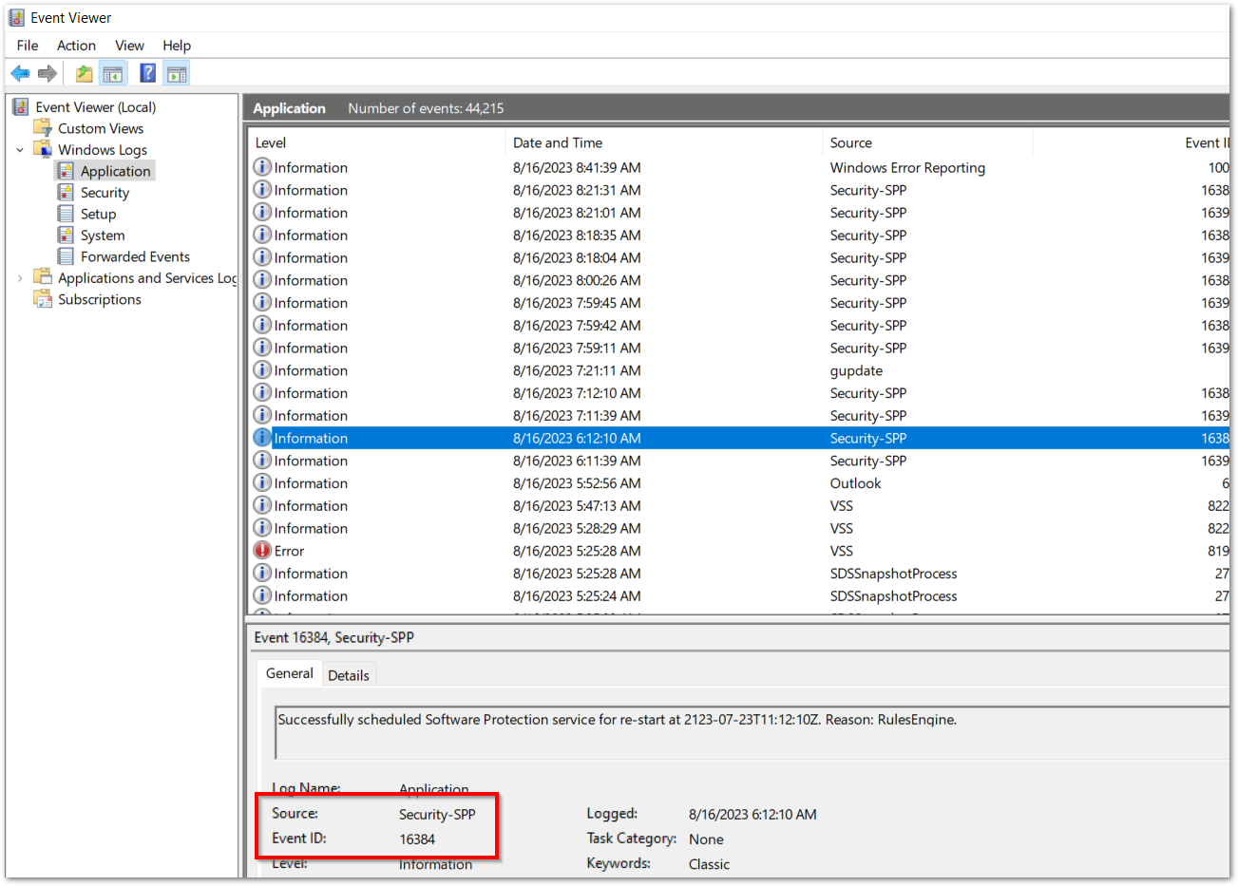Click the Subscriptions icon
Screen dimensions: 1238x886
[43, 299]
